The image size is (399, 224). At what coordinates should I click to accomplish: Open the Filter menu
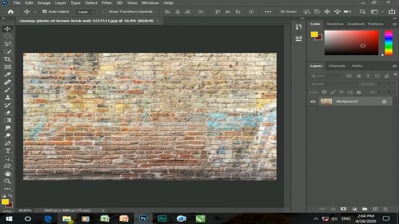107,2
